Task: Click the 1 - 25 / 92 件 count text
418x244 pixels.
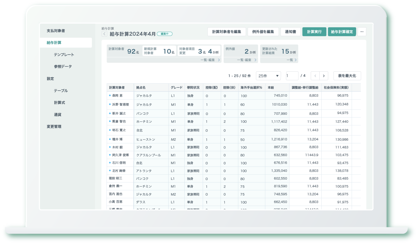Action: tap(239, 76)
